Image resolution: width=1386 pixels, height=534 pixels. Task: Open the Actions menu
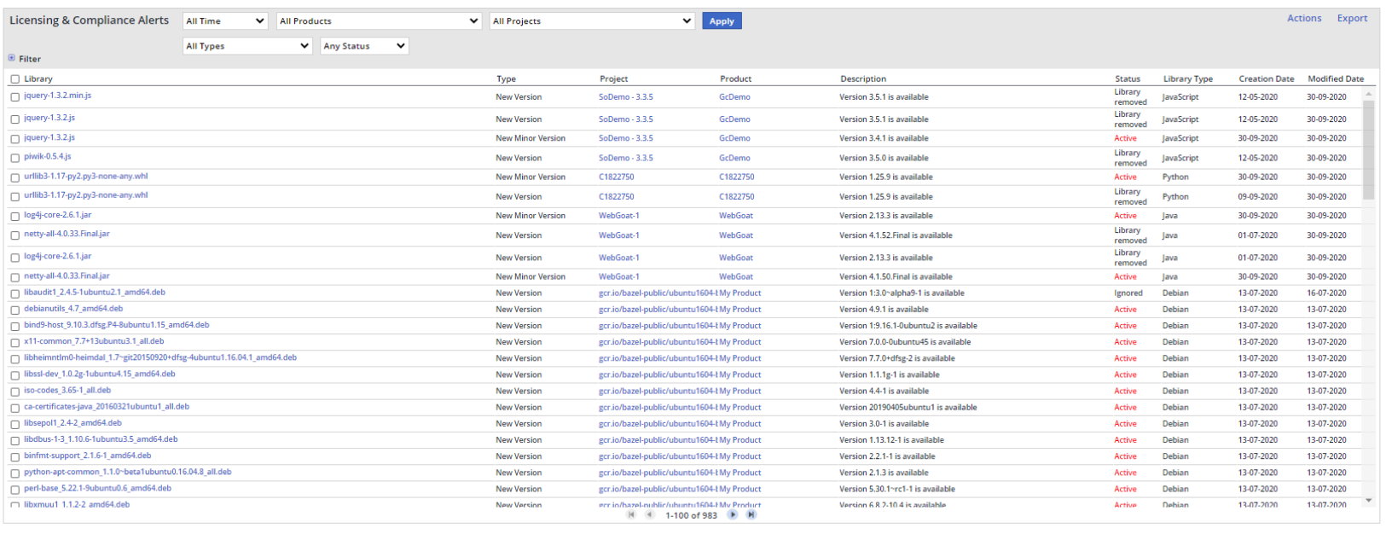coord(1303,19)
